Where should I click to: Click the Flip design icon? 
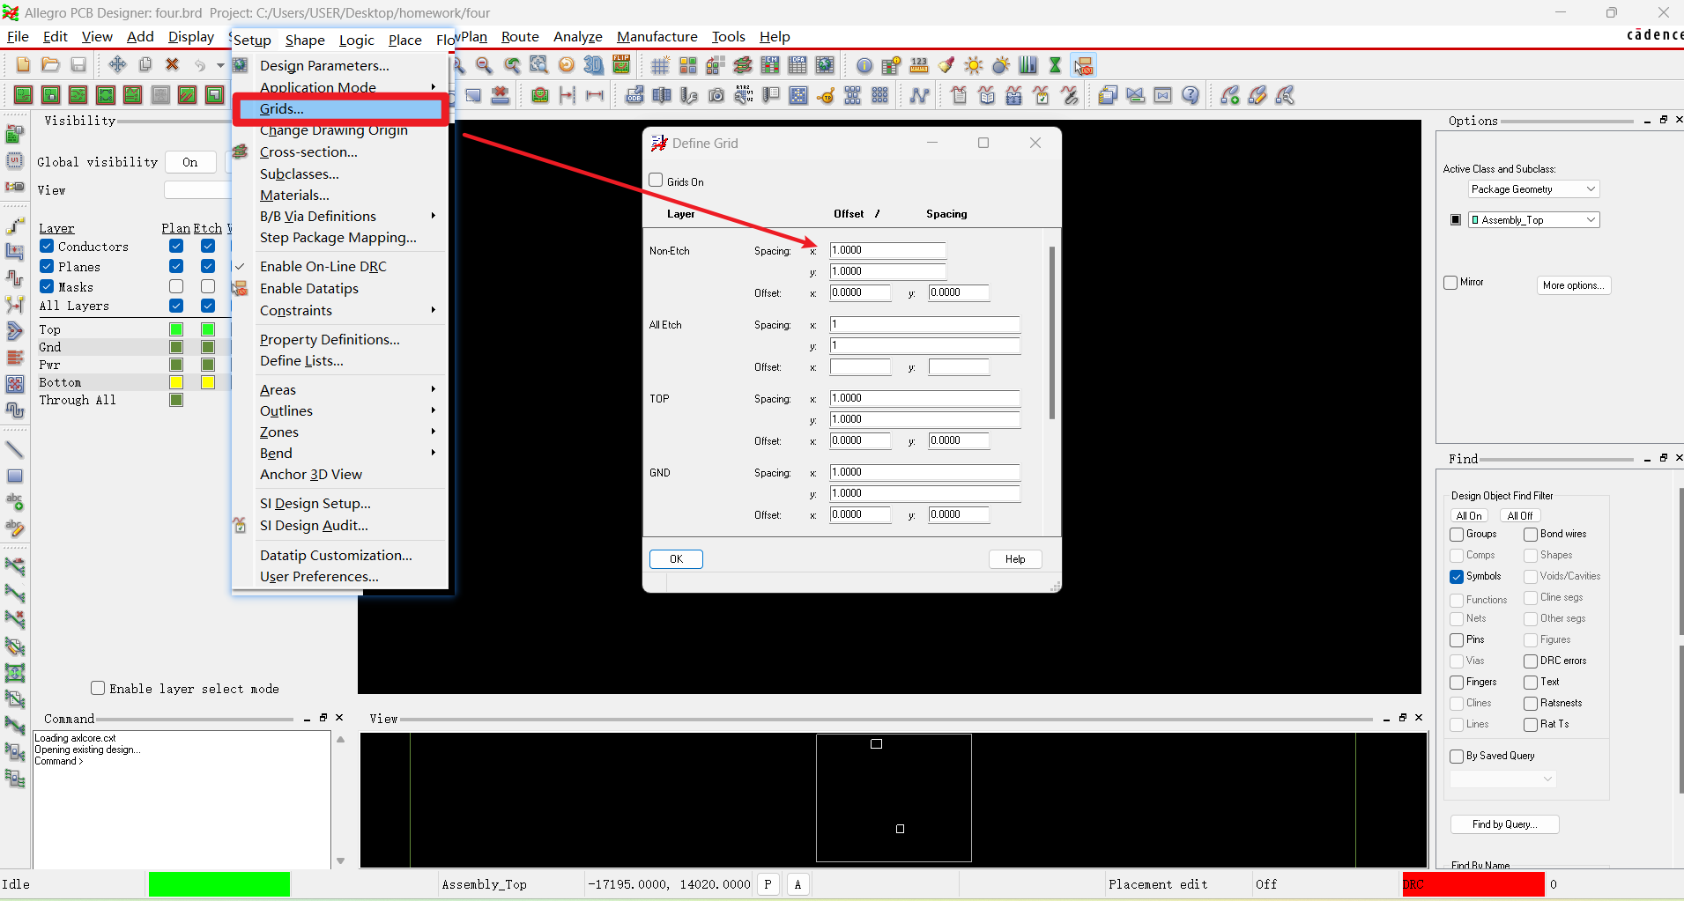pos(621,65)
